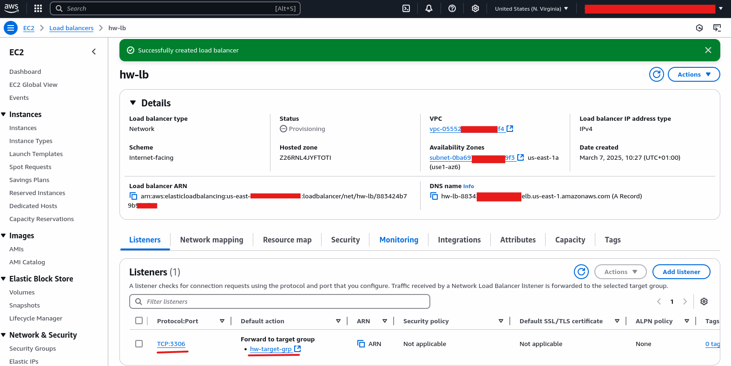Focus the top AWS search bar
Image resolution: width=731 pixels, height=366 pixels.
175,8
